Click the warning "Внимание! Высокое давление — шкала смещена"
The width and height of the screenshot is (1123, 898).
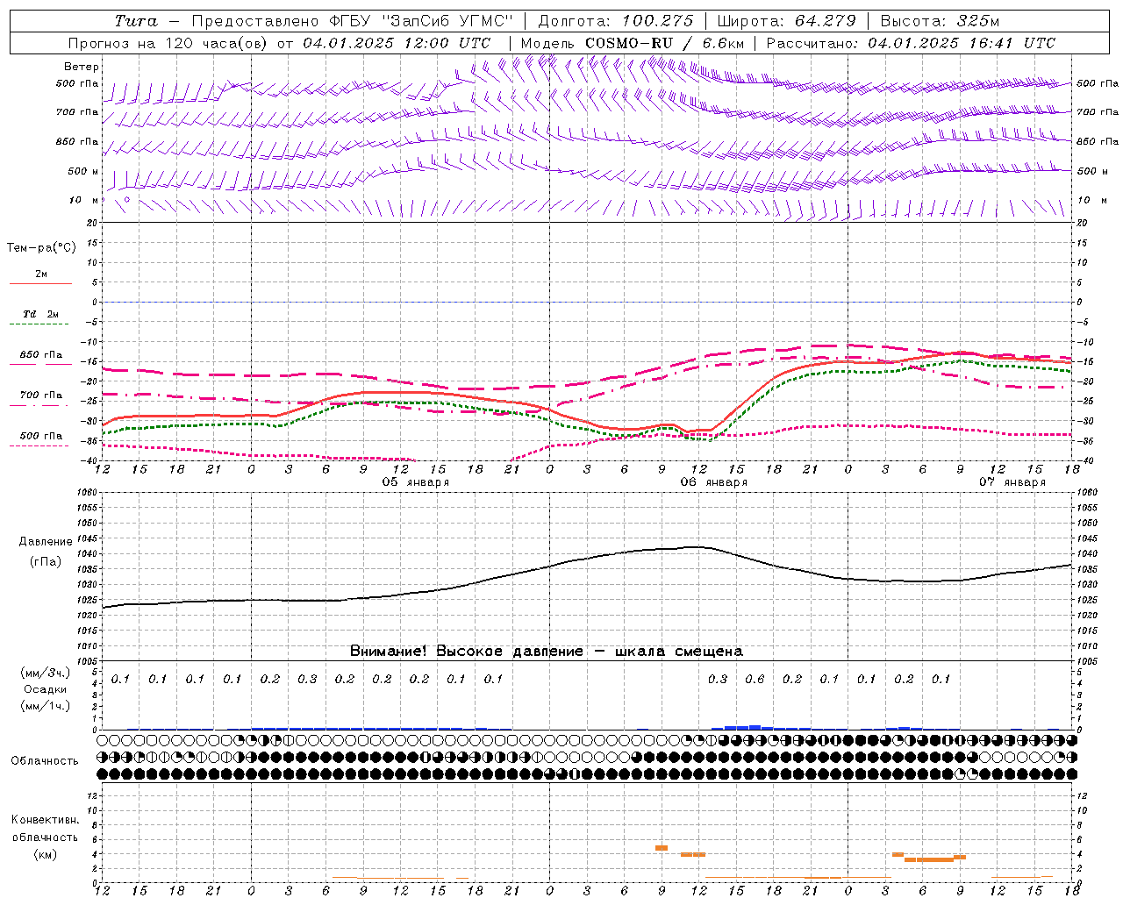coord(546,652)
